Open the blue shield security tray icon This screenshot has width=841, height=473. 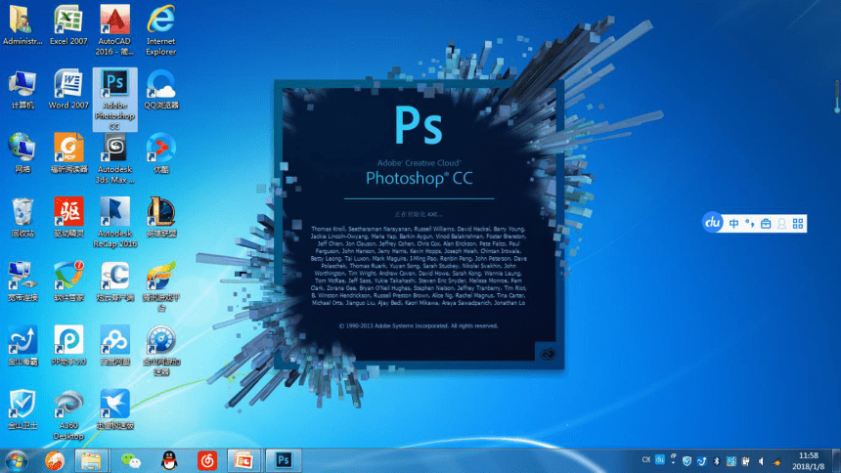[x=686, y=461]
